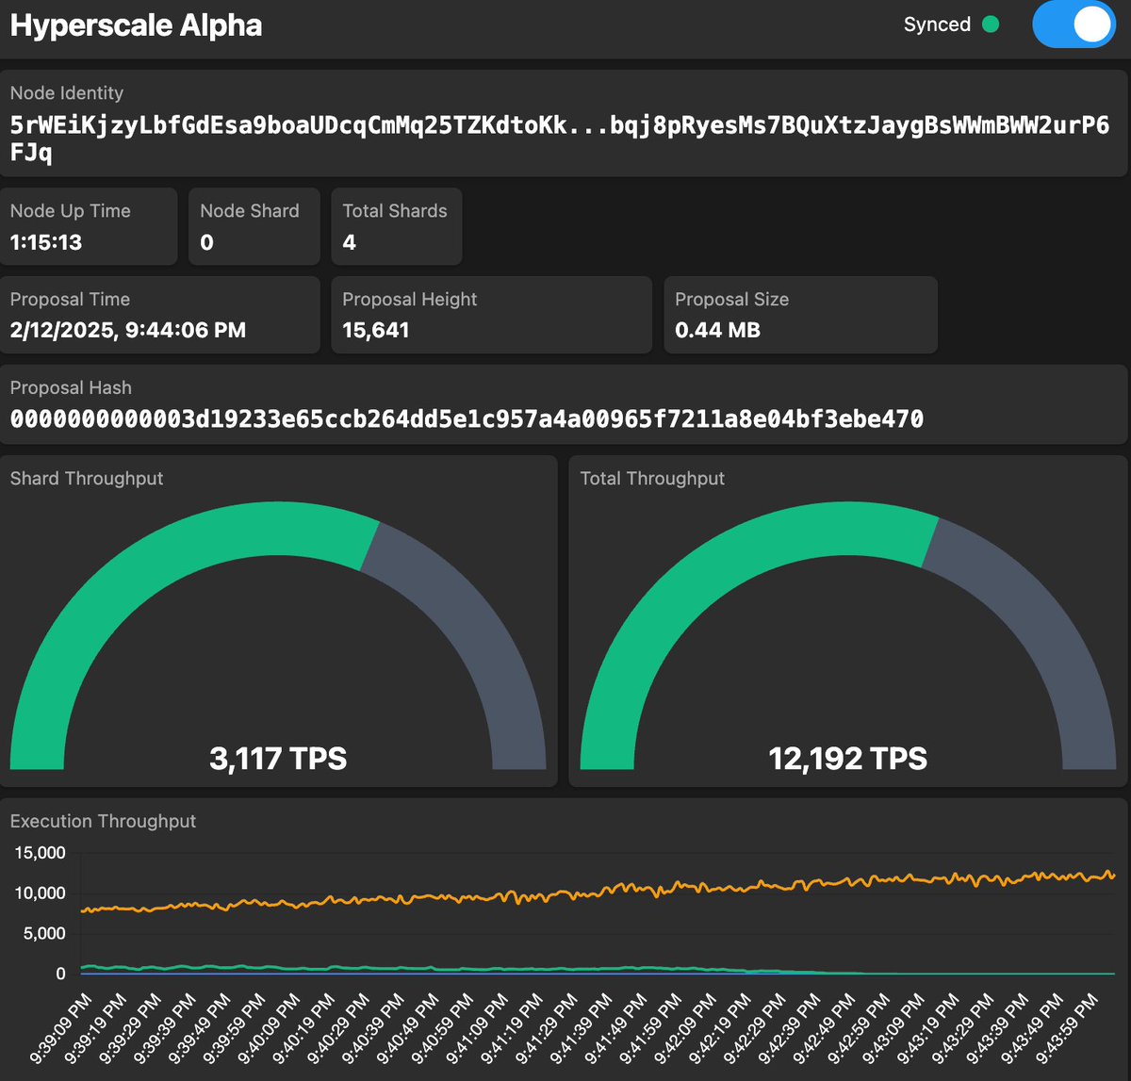1131x1081 pixels.
Task: Click the Total Throughput panel title
Action: [x=652, y=478]
